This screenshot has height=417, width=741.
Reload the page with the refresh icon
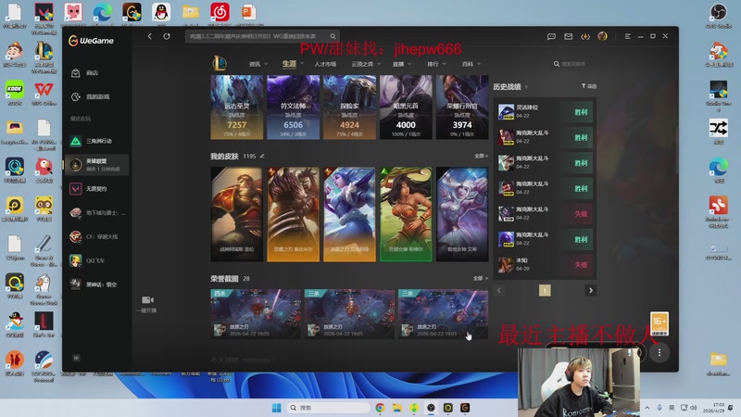pyautogui.click(x=167, y=36)
